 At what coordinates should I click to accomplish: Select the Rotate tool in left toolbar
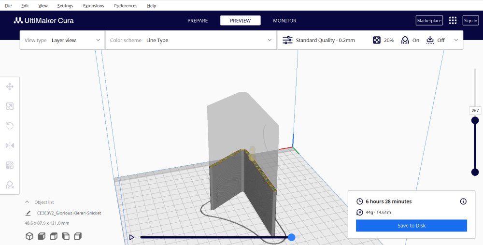coord(10,126)
